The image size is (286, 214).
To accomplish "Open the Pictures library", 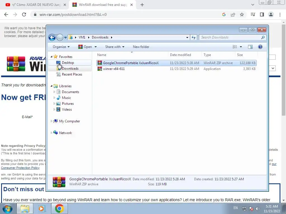I will pyautogui.click(x=68, y=104).
